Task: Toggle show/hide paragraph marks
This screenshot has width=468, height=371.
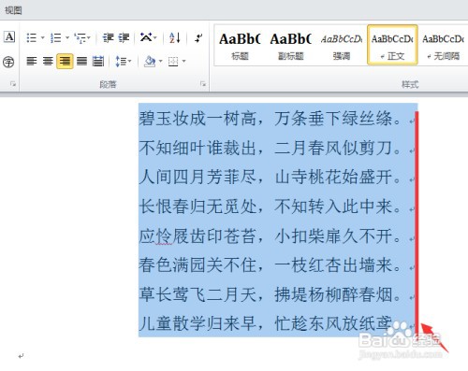Action: click(198, 38)
